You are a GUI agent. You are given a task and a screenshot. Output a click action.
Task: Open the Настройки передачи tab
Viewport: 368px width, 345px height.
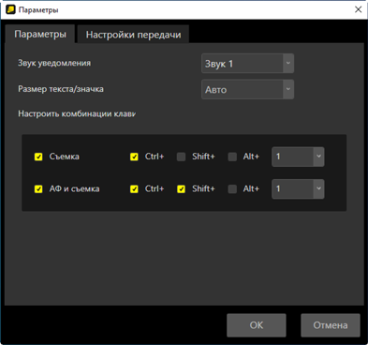[x=133, y=35]
